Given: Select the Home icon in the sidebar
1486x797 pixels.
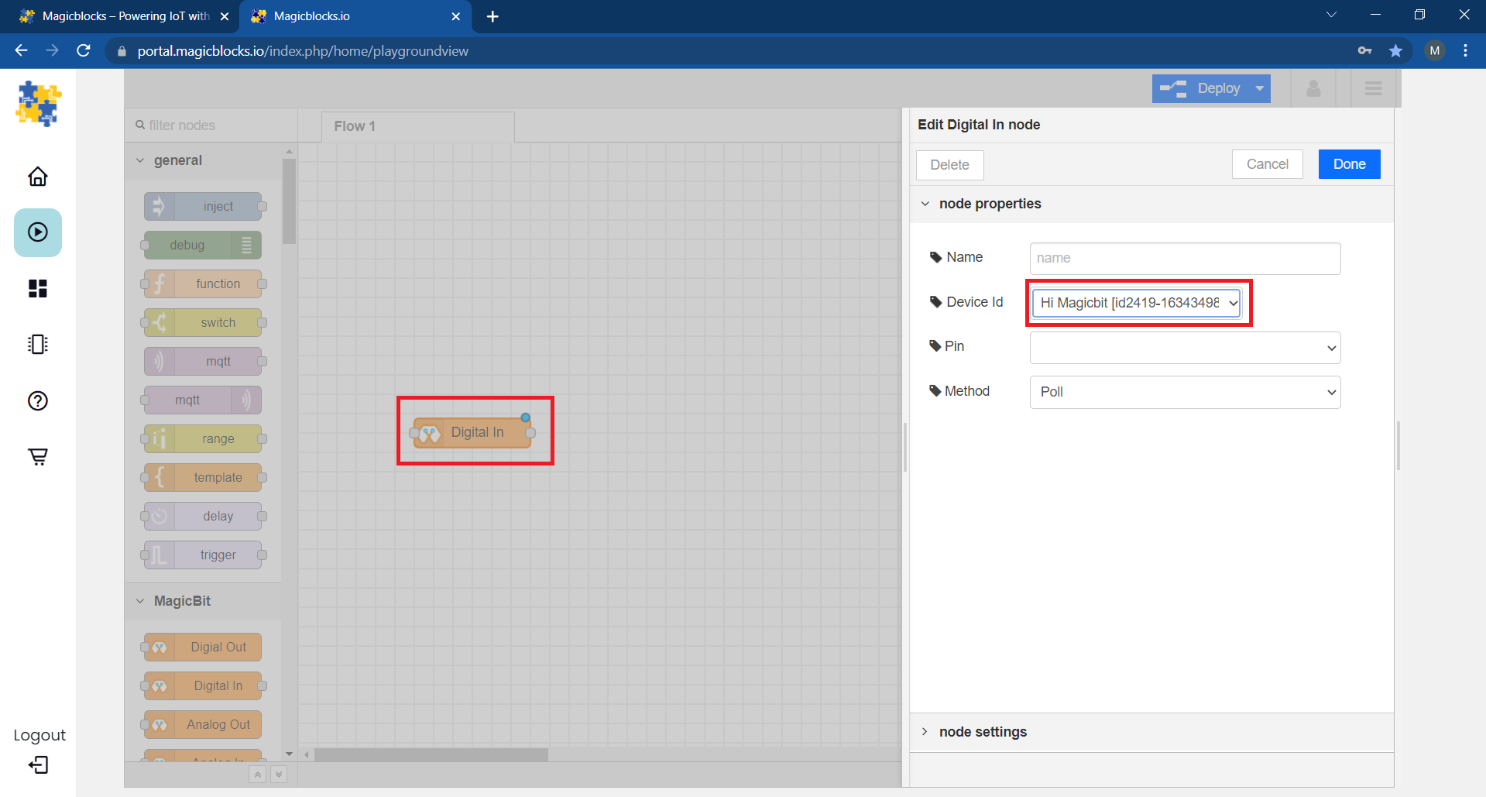Looking at the screenshot, I should (x=37, y=177).
